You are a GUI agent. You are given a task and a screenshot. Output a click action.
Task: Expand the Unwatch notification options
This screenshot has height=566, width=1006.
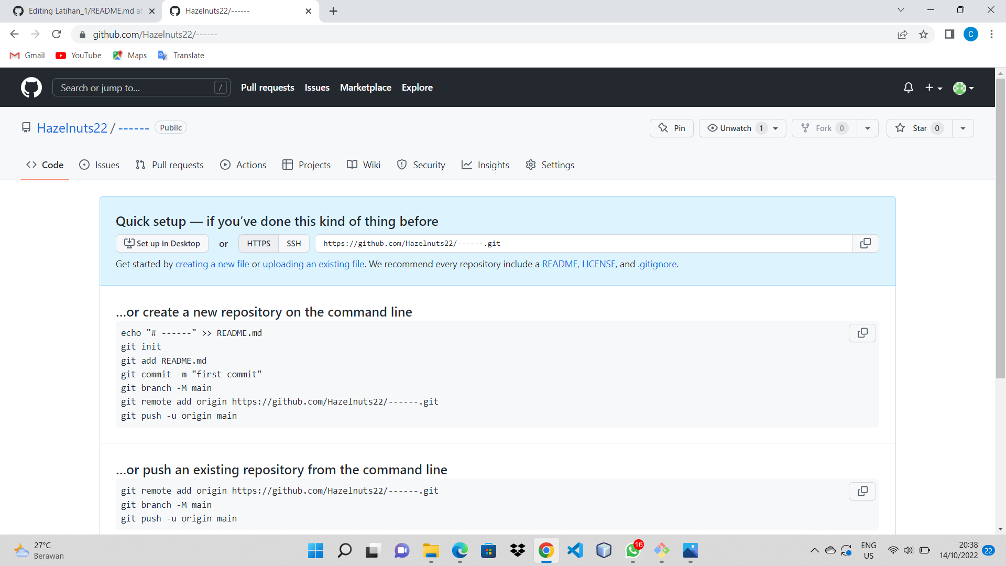(775, 128)
